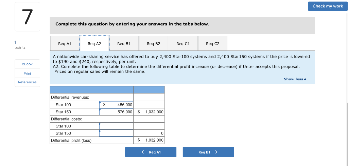Edit Star 150 differential revenue field
The image size is (348, 166).
[x=116, y=112]
